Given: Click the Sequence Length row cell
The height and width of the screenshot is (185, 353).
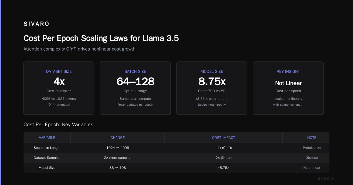Looking at the screenshot, I should [x=47, y=148].
